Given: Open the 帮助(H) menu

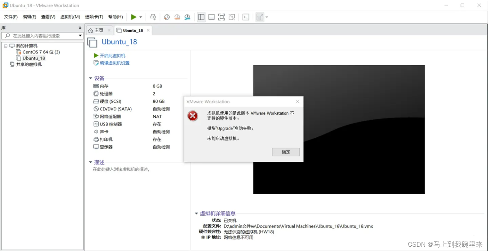Looking at the screenshot, I should (116, 17).
